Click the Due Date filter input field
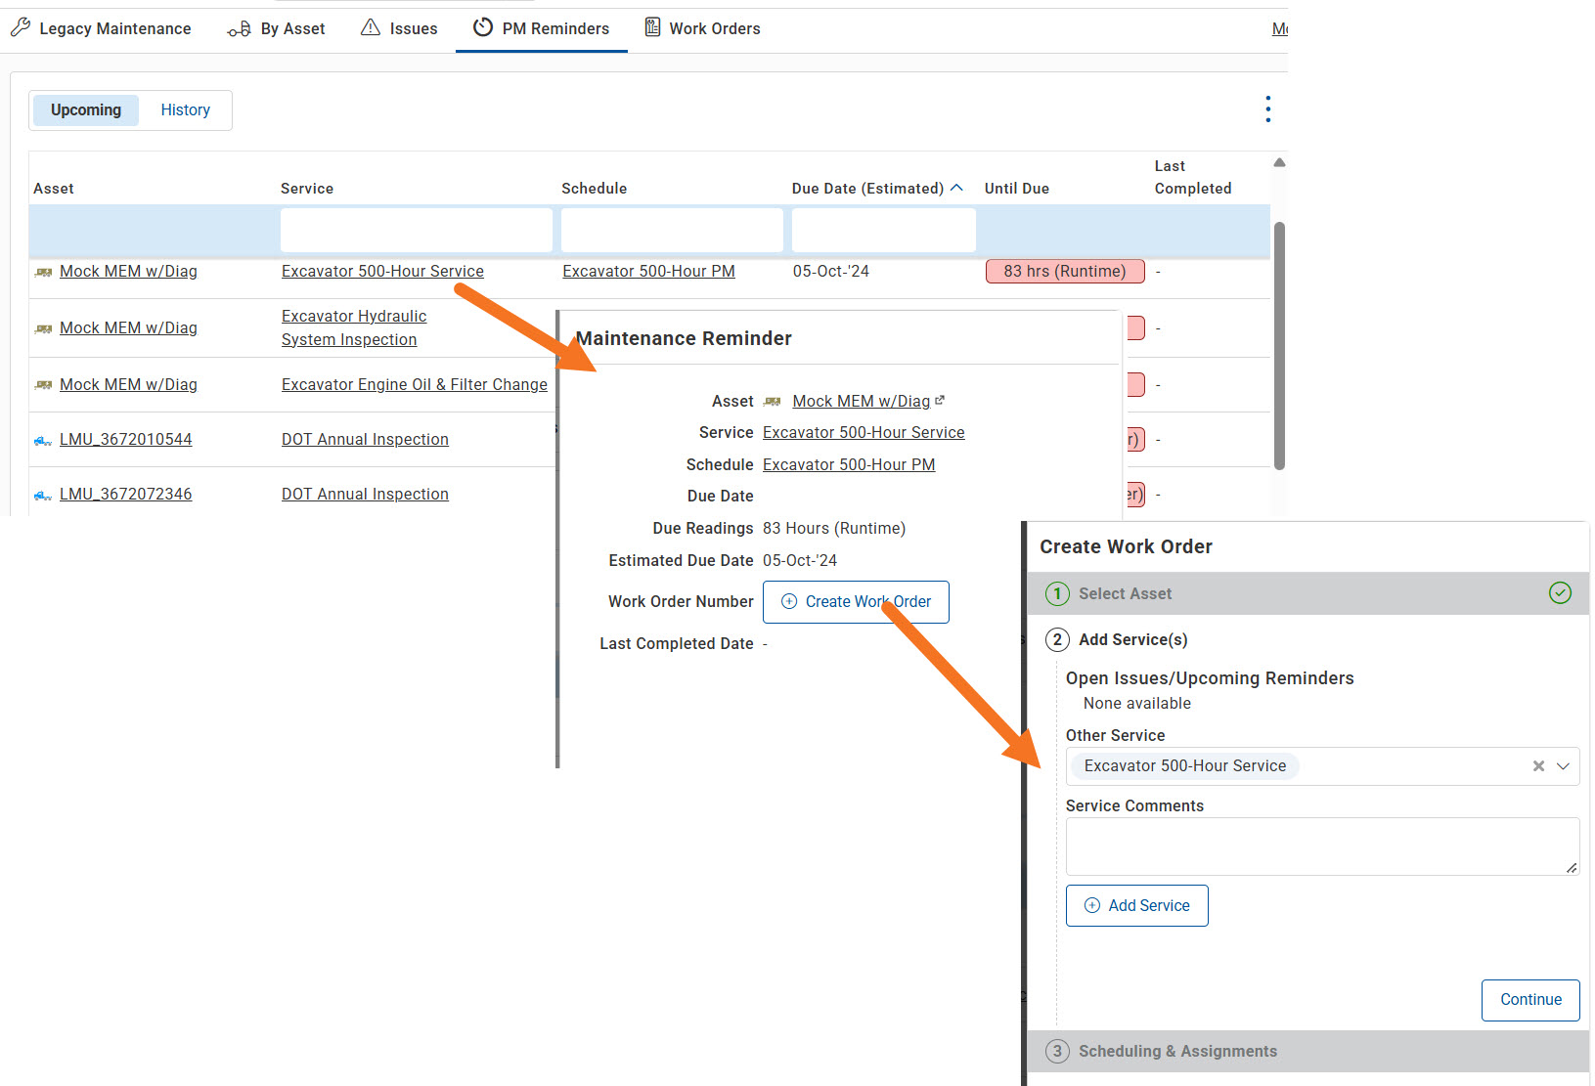Image resolution: width=1595 pixels, height=1086 pixels. (884, 231)
